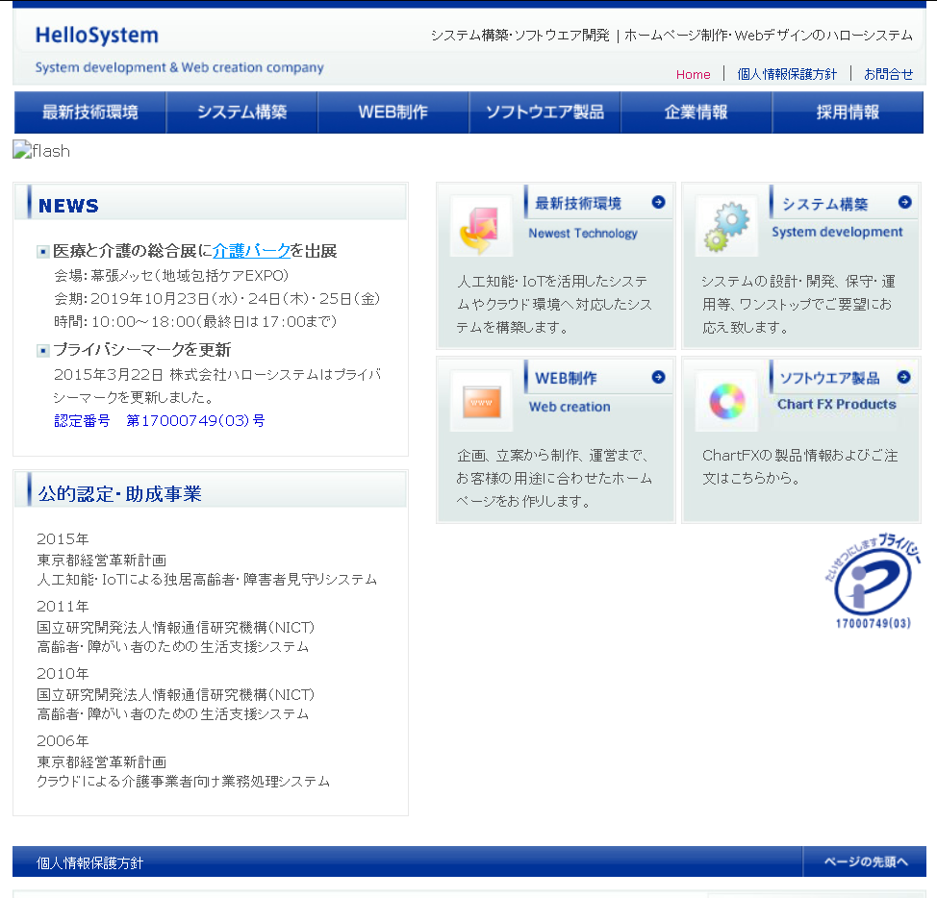The height and width of the screenshot is (898, 937).
Task: Click the ページの先頭へ button
Action: (865, 861)
